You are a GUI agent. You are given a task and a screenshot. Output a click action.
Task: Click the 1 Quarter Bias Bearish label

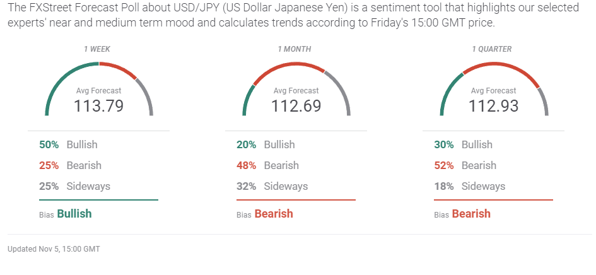pos(470,214)
